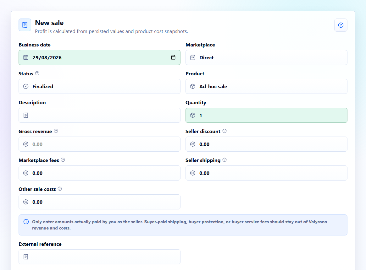The image size is (366, 270).
Task: Click the New sale heading
Action: (x=49, y=23)
